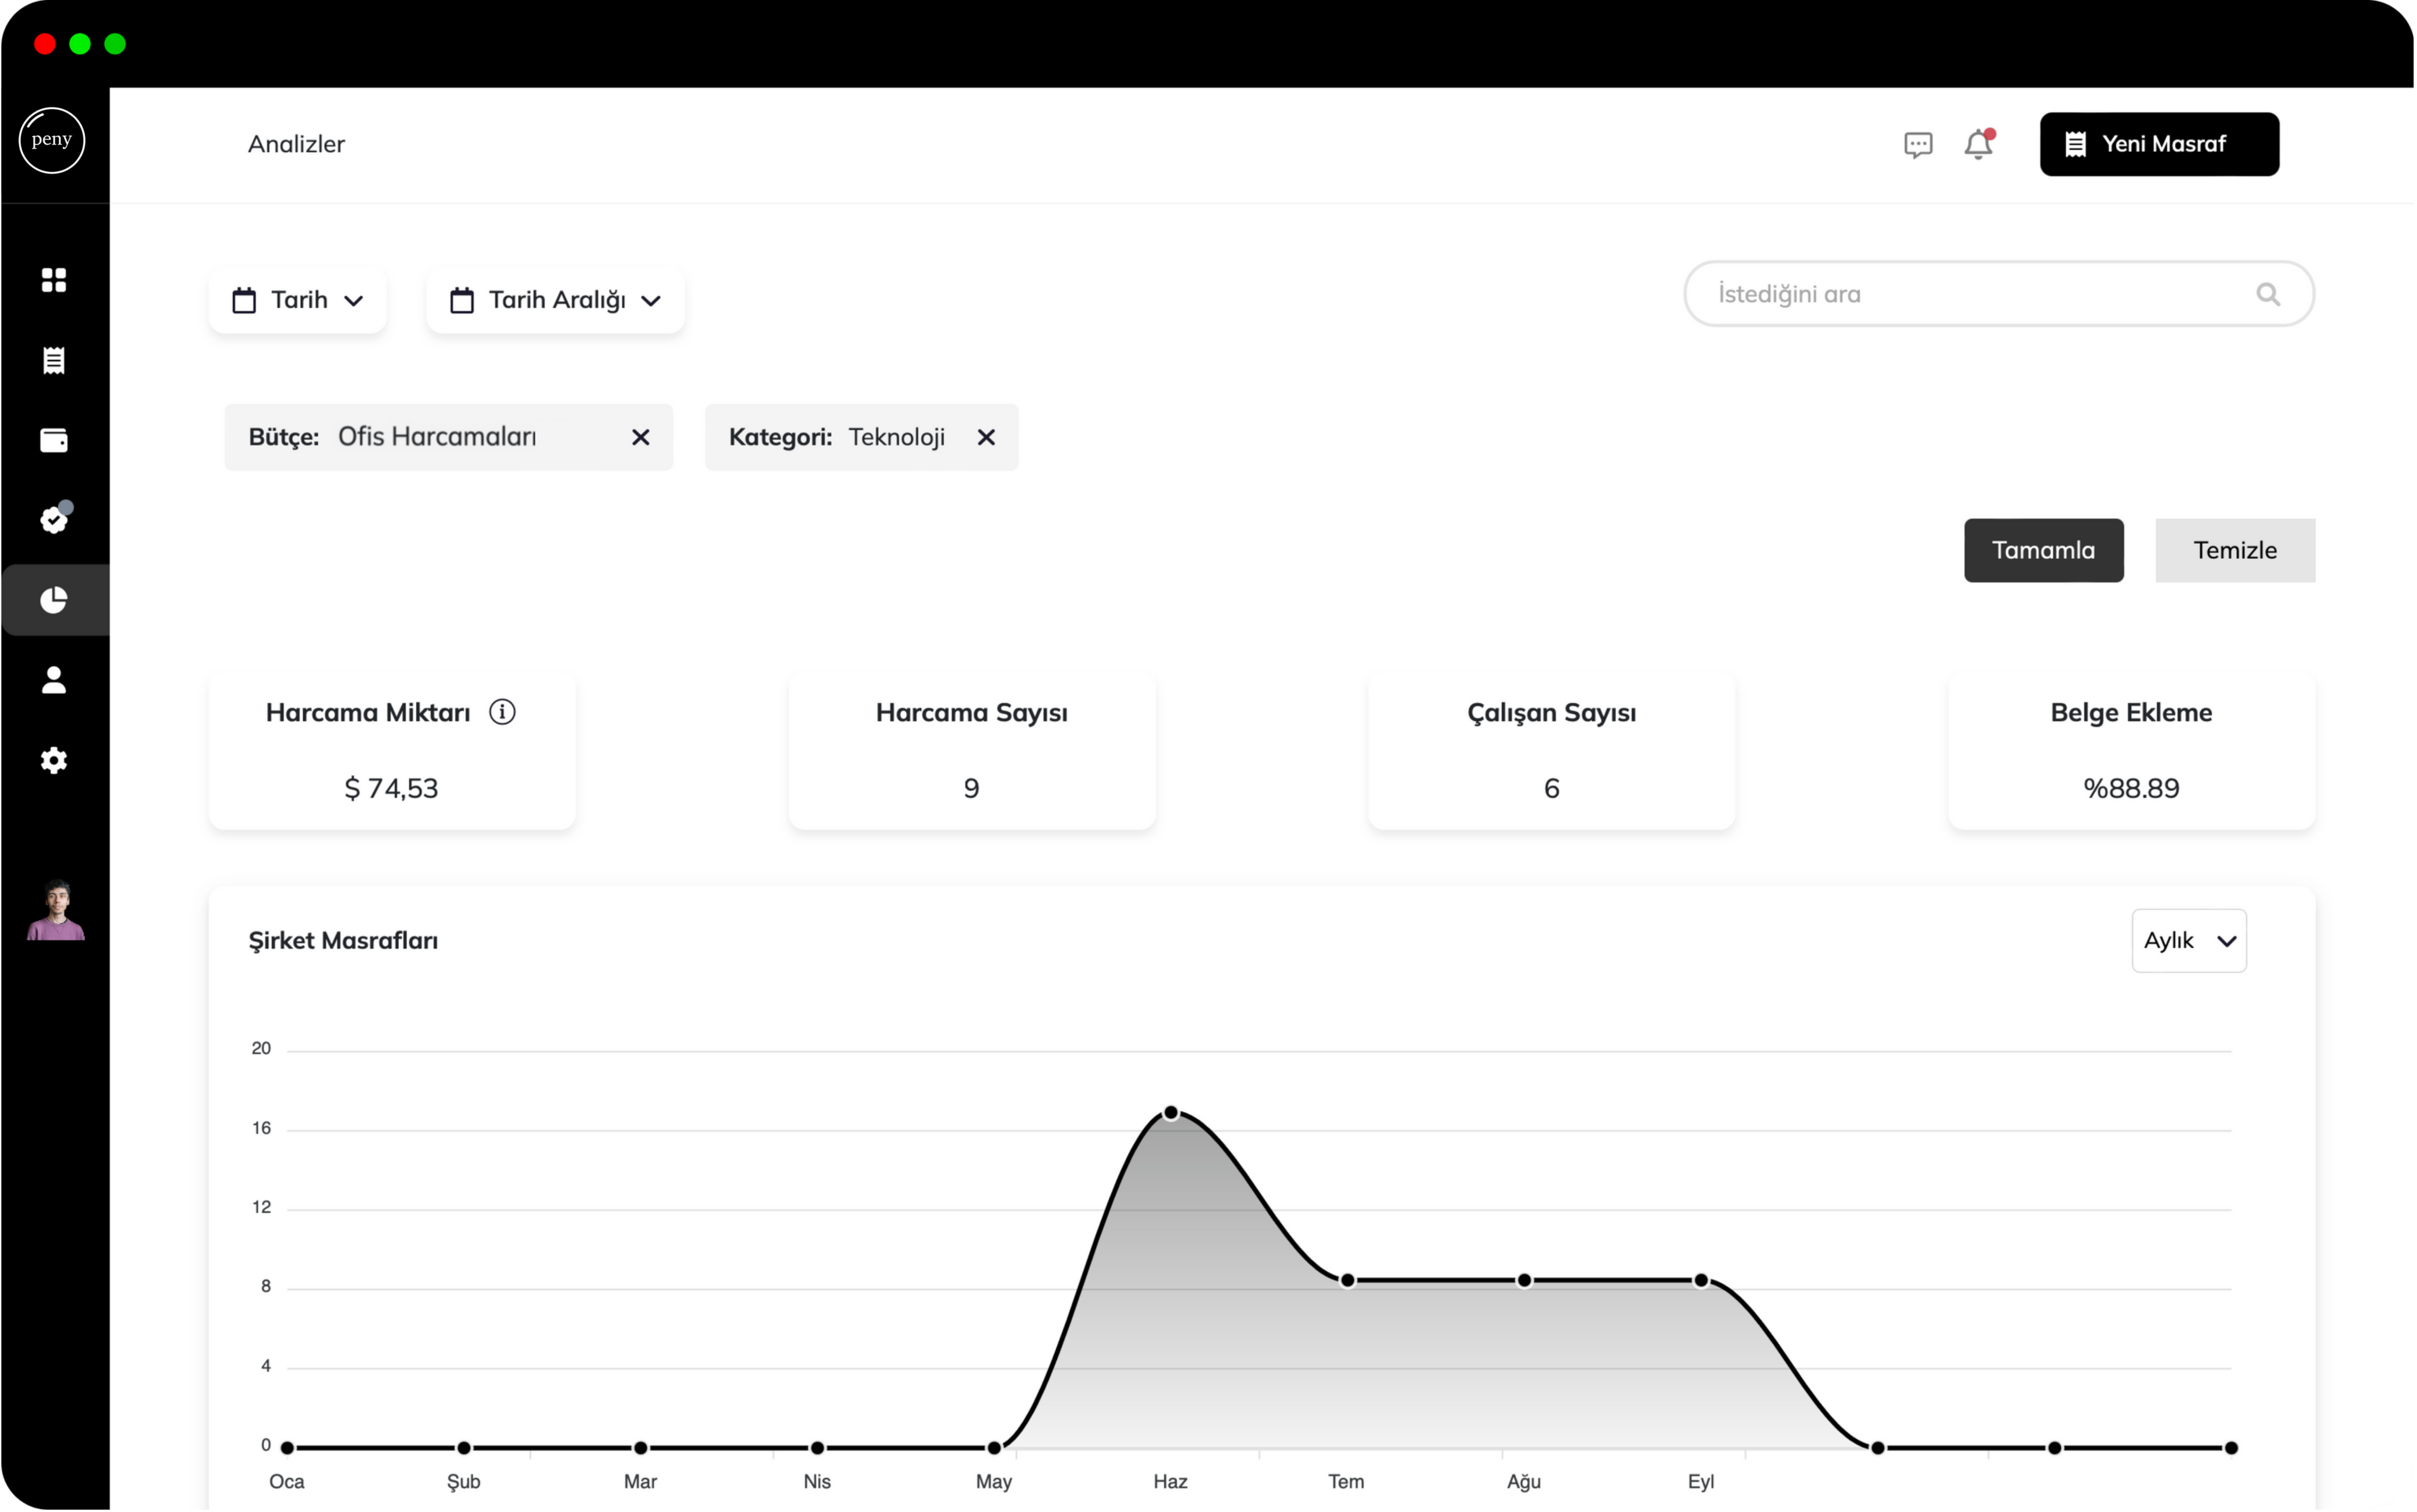Image resolution: width=2417 pixels, height=1512 pixels.
Task: Click the search magnifier icon
Action: tap(2268, 294)
